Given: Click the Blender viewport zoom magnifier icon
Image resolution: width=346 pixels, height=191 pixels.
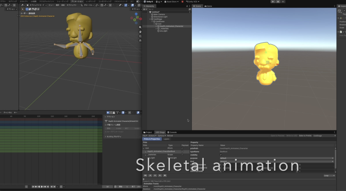Looking at the screenshot, I should click(x=140, y=27).
